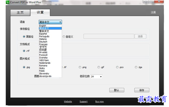Pick Português from the language list
This screenshot has width=169, height=107.
(50, 36)
